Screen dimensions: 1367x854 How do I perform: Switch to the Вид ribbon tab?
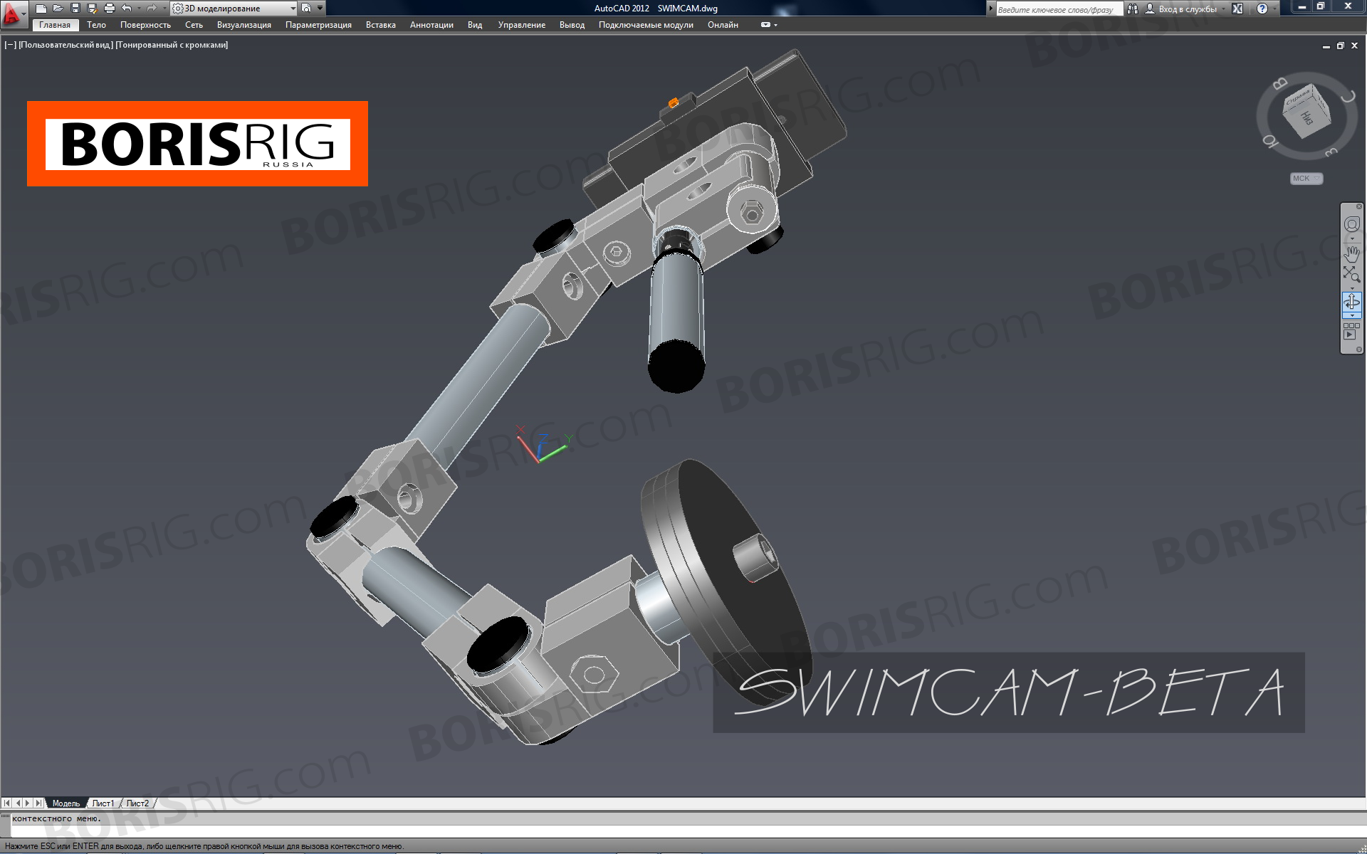click(475, 25)
